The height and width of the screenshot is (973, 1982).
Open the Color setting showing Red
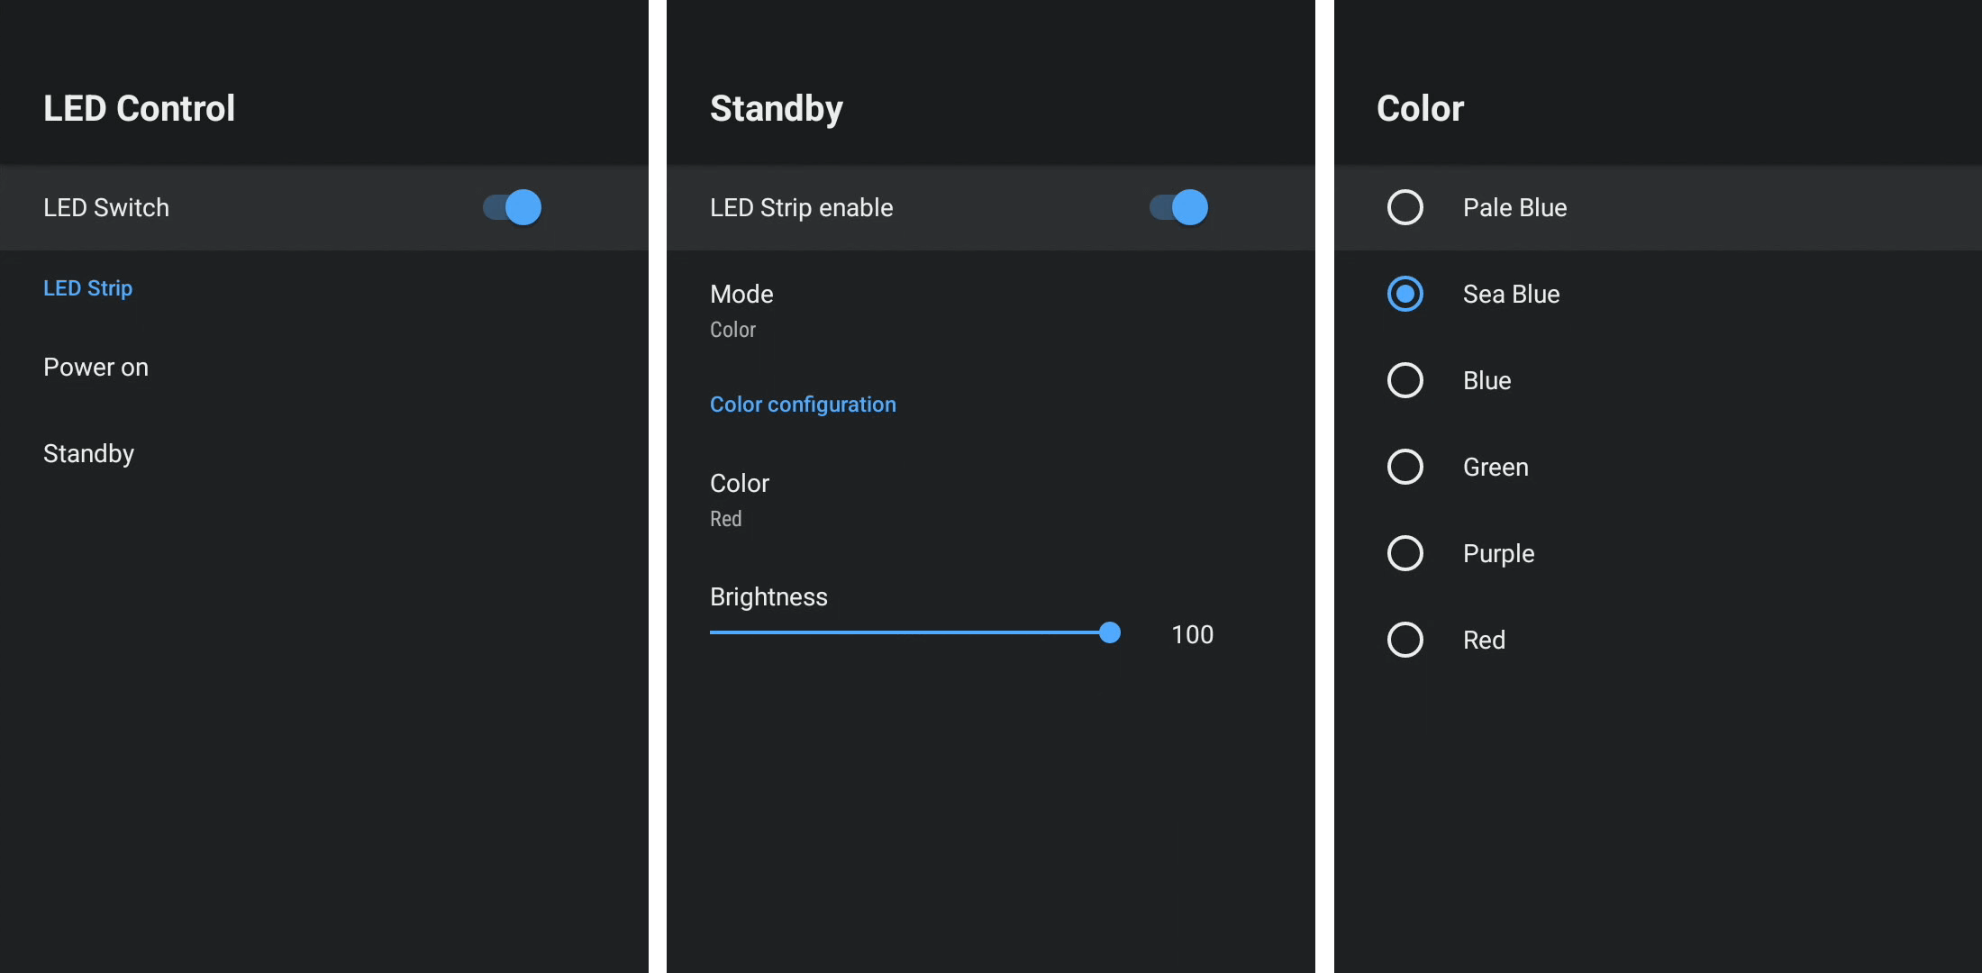(x=740, y=499)
